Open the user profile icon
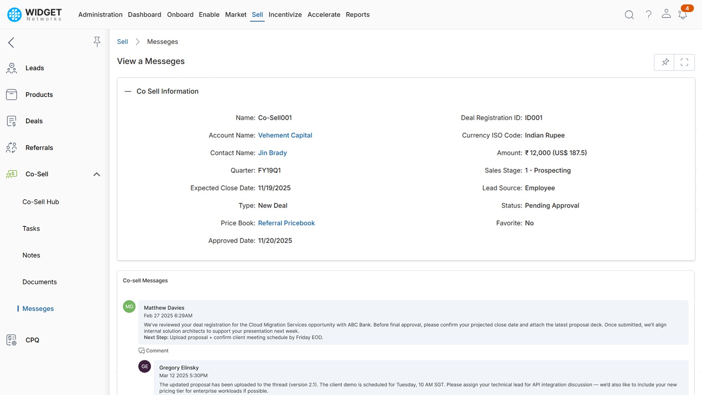Image resolution: width=702 pixels, height=395 pixels. point(666,15)
